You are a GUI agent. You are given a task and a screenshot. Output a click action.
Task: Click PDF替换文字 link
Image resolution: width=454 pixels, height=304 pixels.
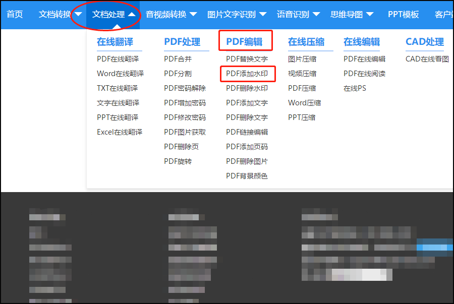pos(247,59)
